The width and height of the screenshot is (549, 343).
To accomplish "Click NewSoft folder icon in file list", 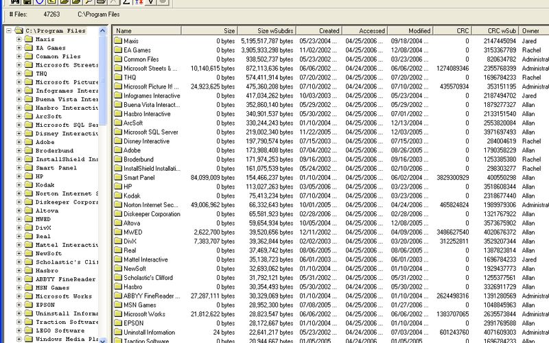I will 118,268.
